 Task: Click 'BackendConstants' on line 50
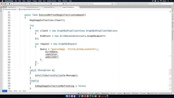point(76,36)
